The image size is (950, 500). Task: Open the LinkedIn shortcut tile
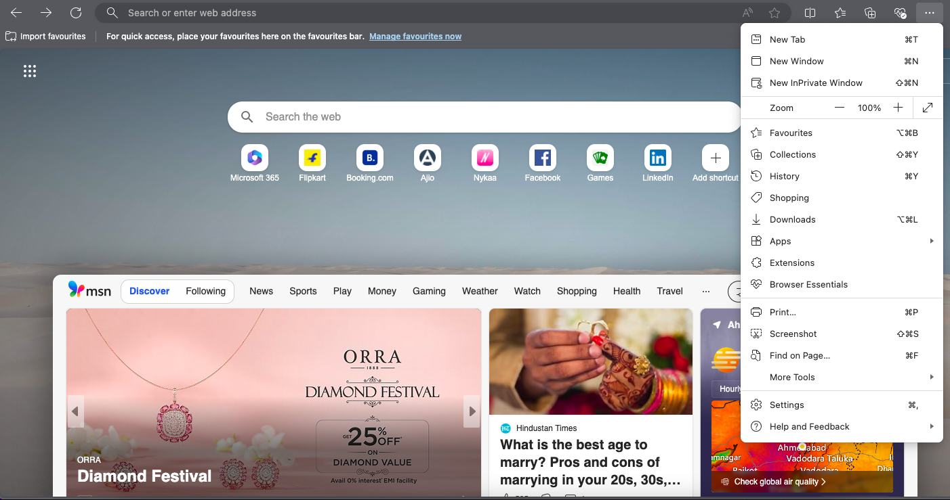tap(658, 164)
